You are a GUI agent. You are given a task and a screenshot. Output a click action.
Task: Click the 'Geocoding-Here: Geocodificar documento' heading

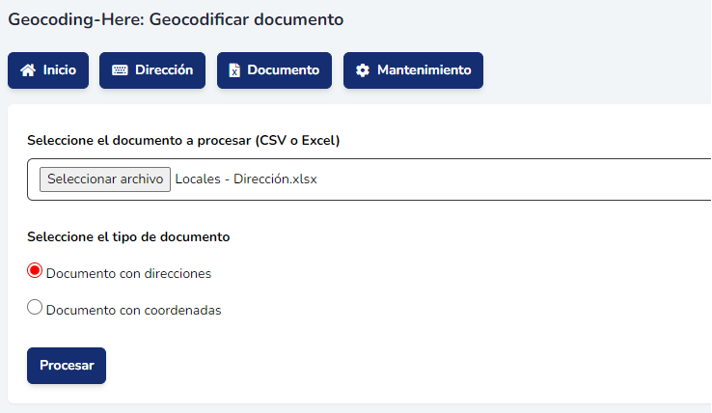(176, 18)
